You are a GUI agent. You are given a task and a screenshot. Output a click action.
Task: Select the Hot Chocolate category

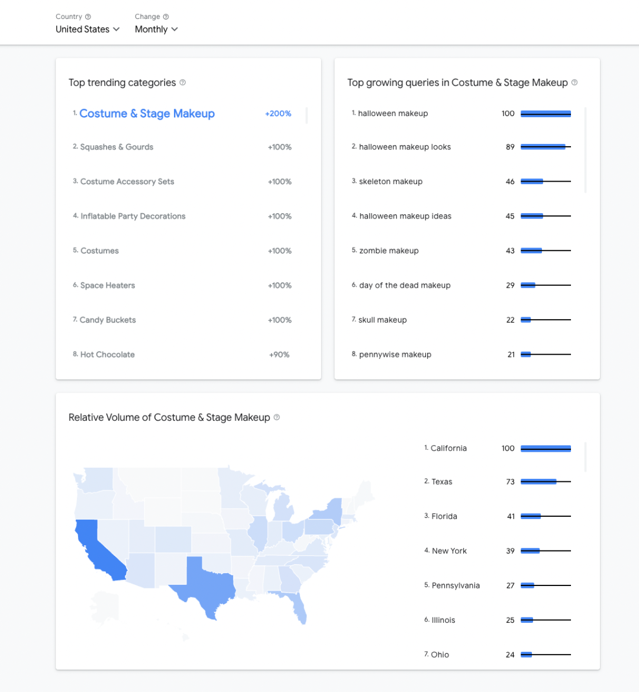pyautogui.click(x=108, y=355)
